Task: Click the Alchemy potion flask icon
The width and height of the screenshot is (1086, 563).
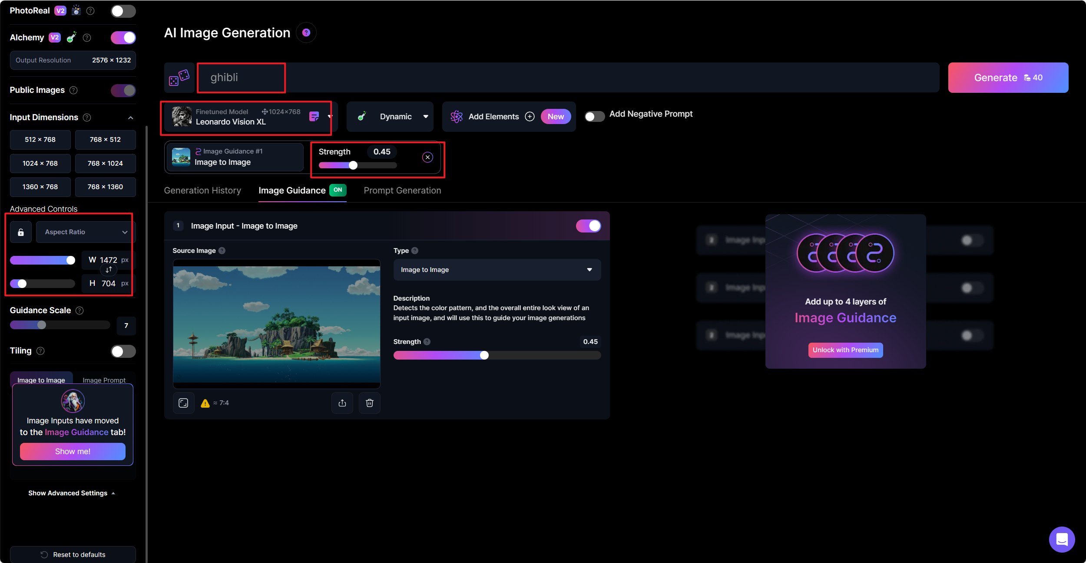Action: (x=72, y=37)
